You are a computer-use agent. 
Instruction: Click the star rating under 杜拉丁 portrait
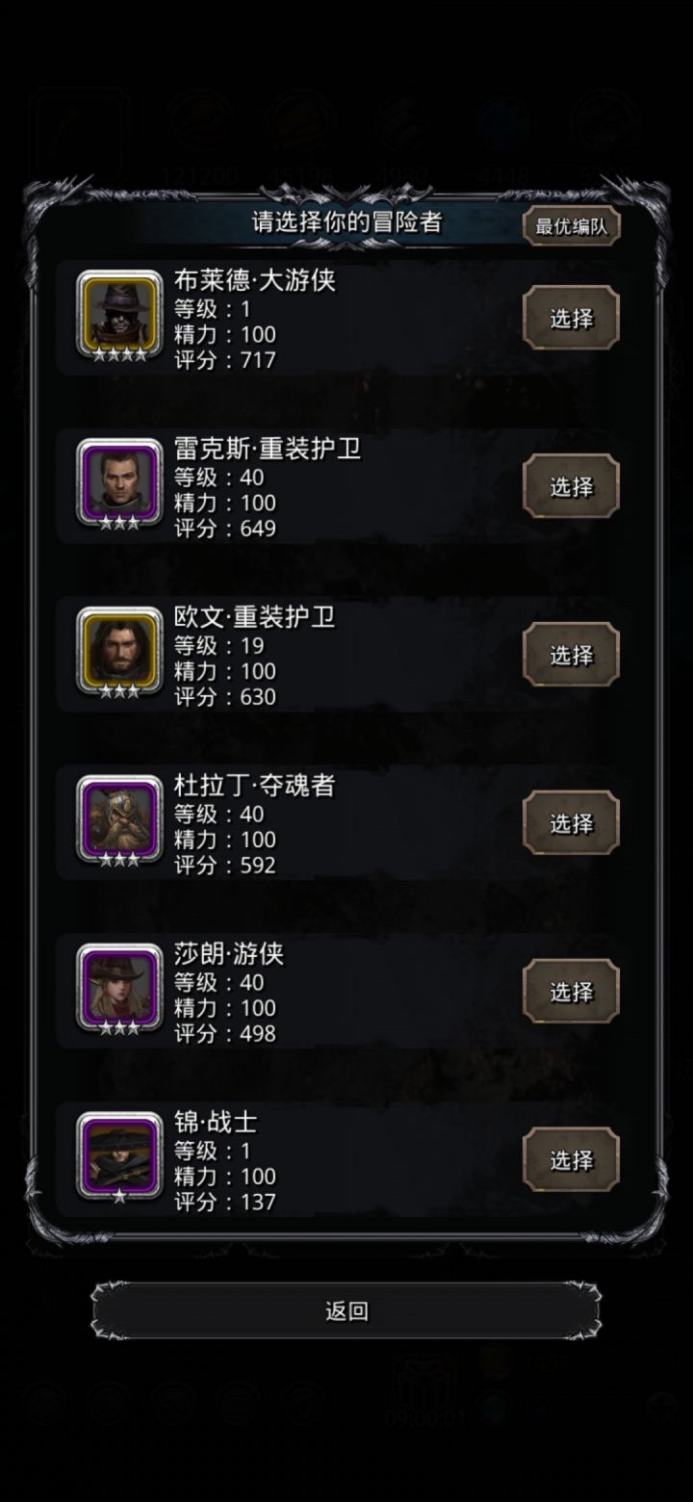pos(119,859)
